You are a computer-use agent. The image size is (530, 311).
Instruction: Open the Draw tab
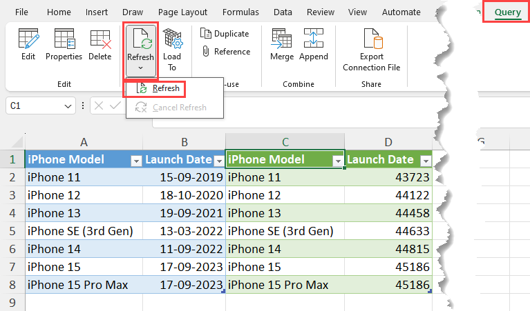tap(133, 12)
